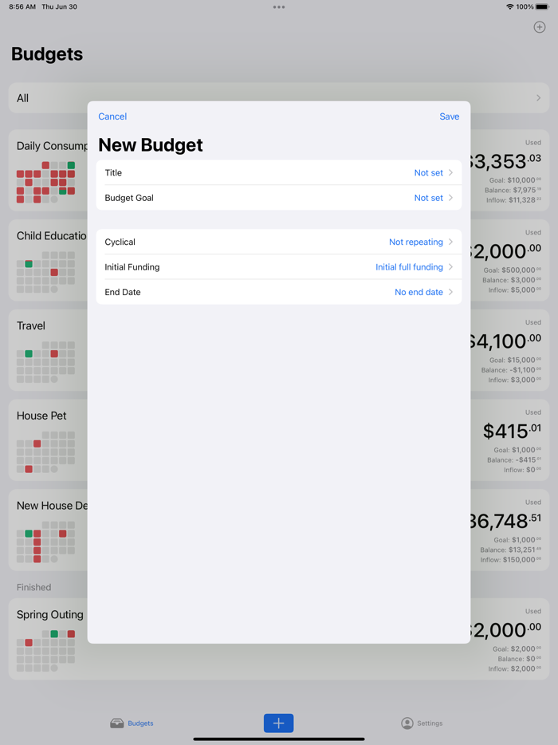The image size is (558, 745).
Task: Cancel creating the New Budget
Action: click(112, 116)
